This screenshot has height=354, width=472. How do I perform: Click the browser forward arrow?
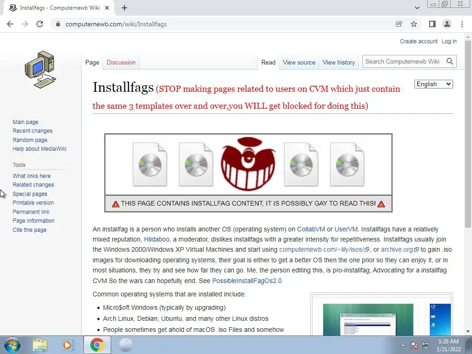click(25, 24)
